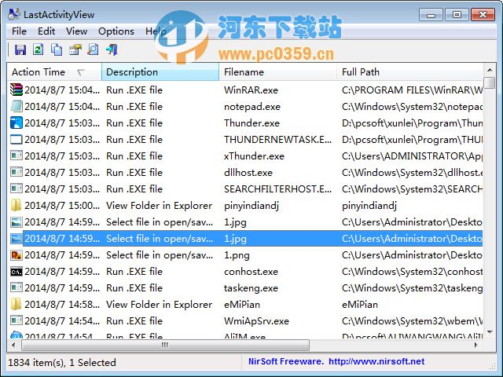Click the 1834 item(s), 1 Selected status text

coord(62,363)
